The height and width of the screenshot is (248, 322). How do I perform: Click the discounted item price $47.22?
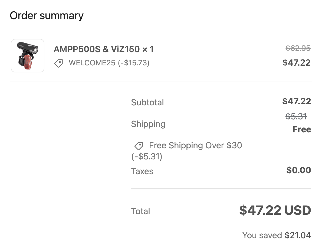click(297, 62)
